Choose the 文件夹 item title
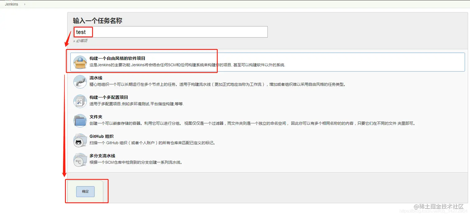The image size is (470, 216). tap(96, 117)
